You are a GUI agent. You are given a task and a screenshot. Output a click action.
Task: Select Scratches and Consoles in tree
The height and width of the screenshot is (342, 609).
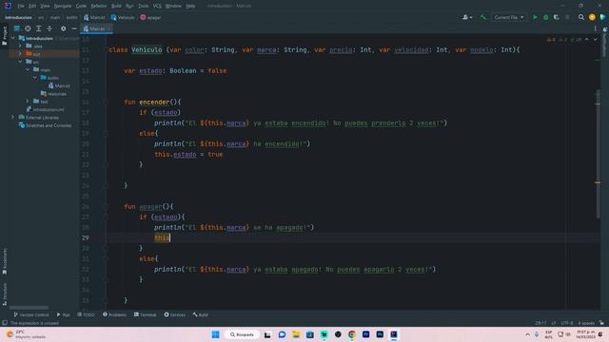[x=45, y=125]
